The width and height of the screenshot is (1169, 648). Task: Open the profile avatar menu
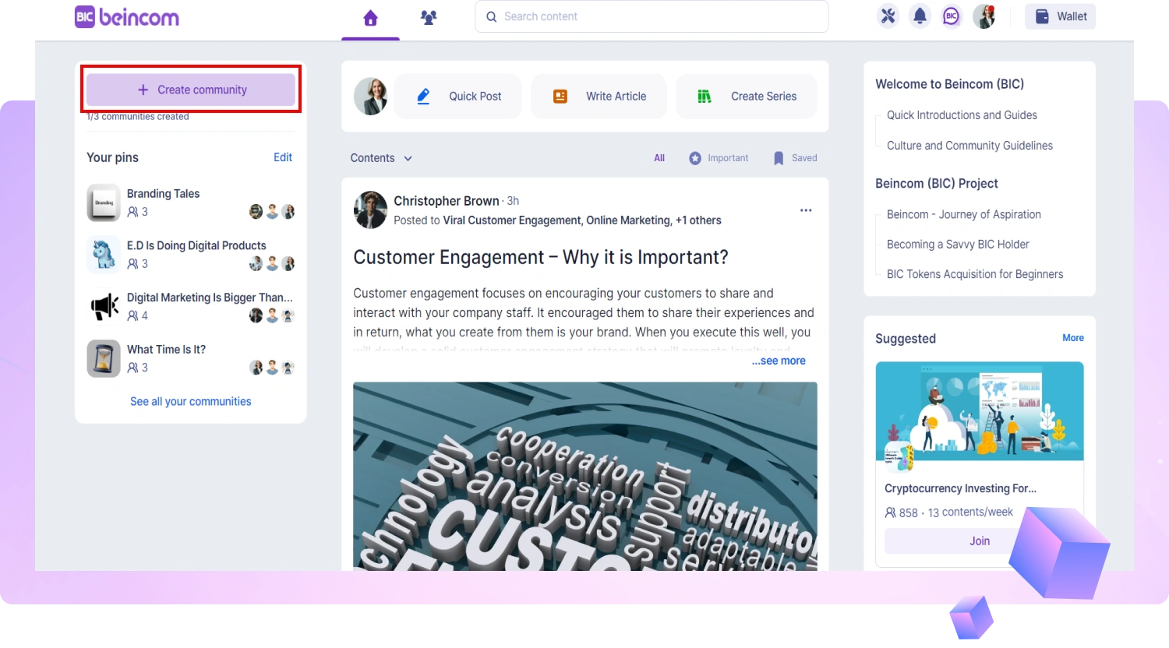point(984,16)
